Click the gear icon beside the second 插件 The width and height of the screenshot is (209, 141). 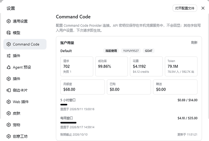point(8,79)
